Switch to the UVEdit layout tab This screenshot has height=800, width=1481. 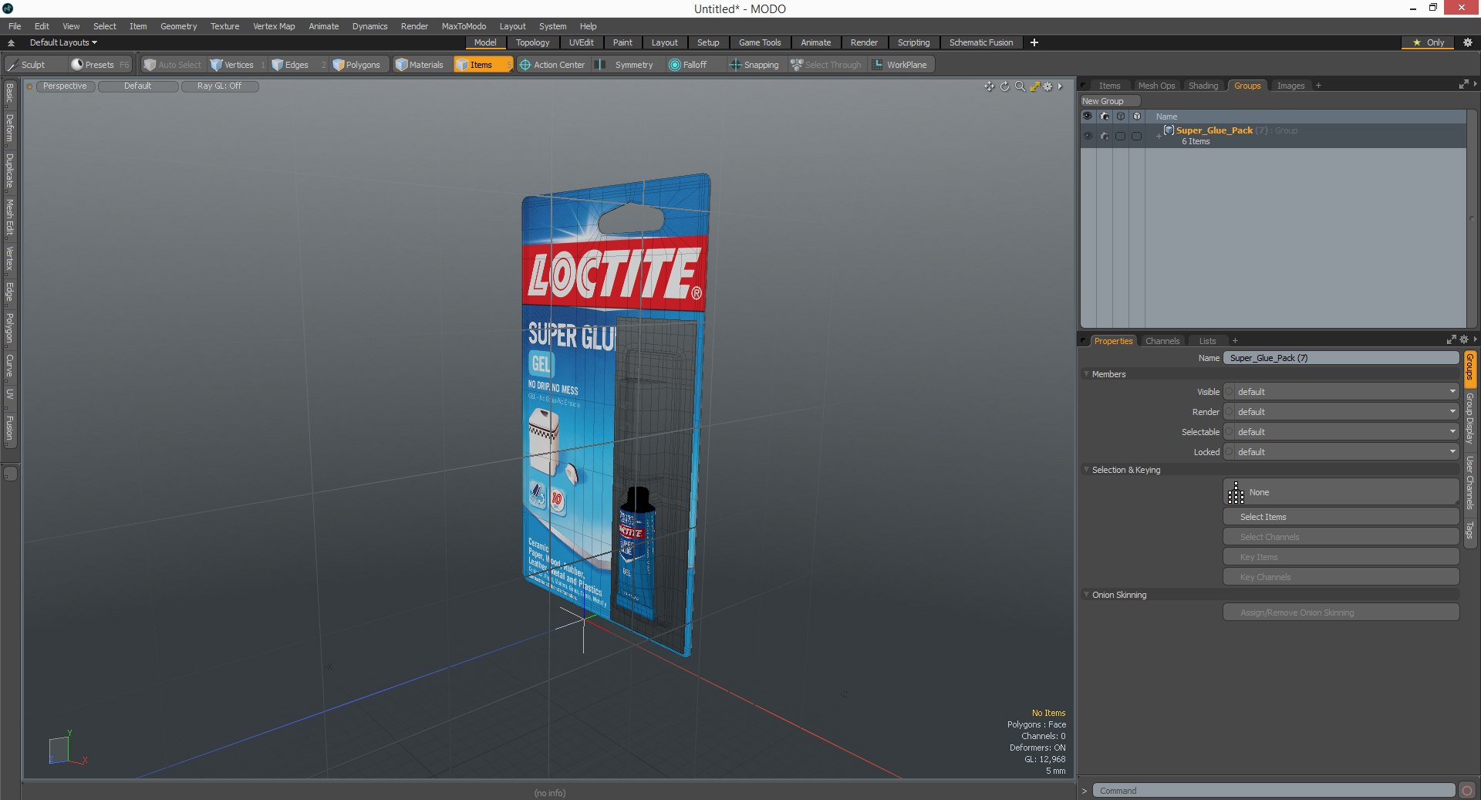pos(582,42)
